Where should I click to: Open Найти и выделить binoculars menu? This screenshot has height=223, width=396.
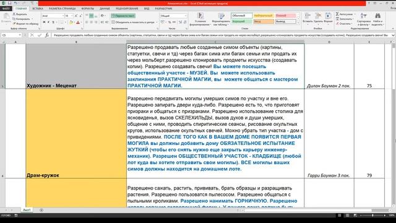point(378,19)
